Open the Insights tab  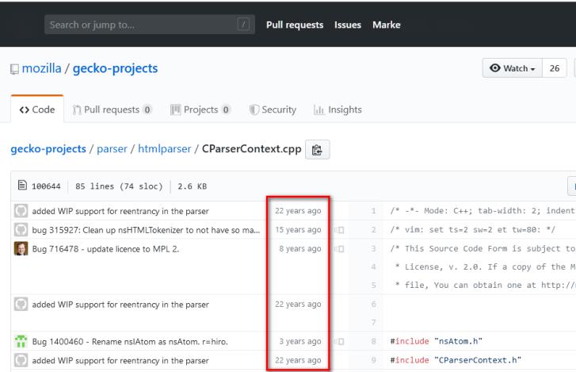pyautogui.click(x=338, y=109)
